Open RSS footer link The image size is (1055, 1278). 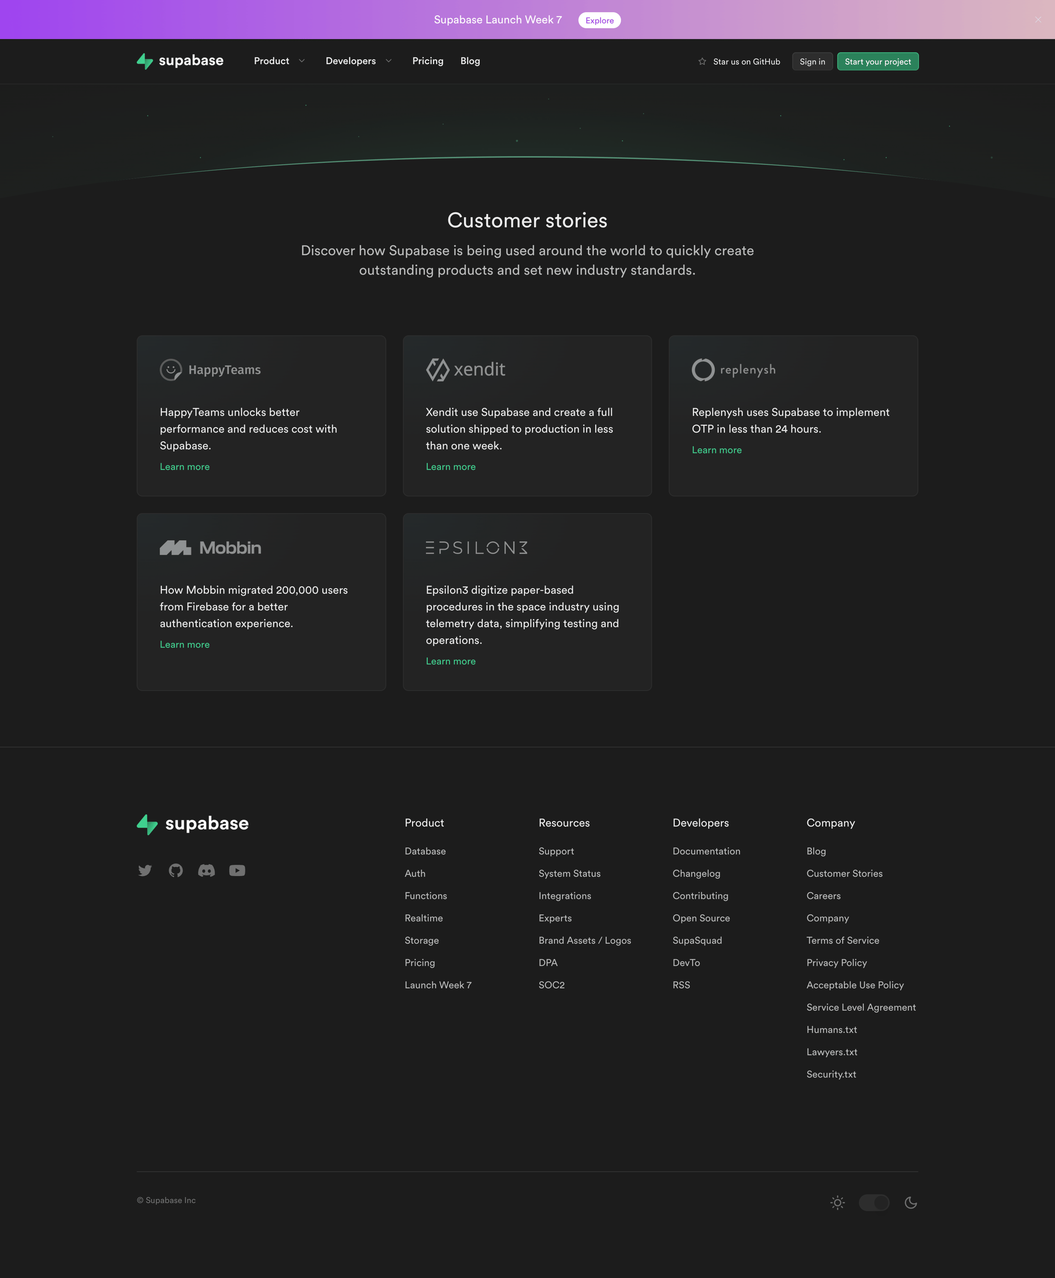[x=681, y=985]
